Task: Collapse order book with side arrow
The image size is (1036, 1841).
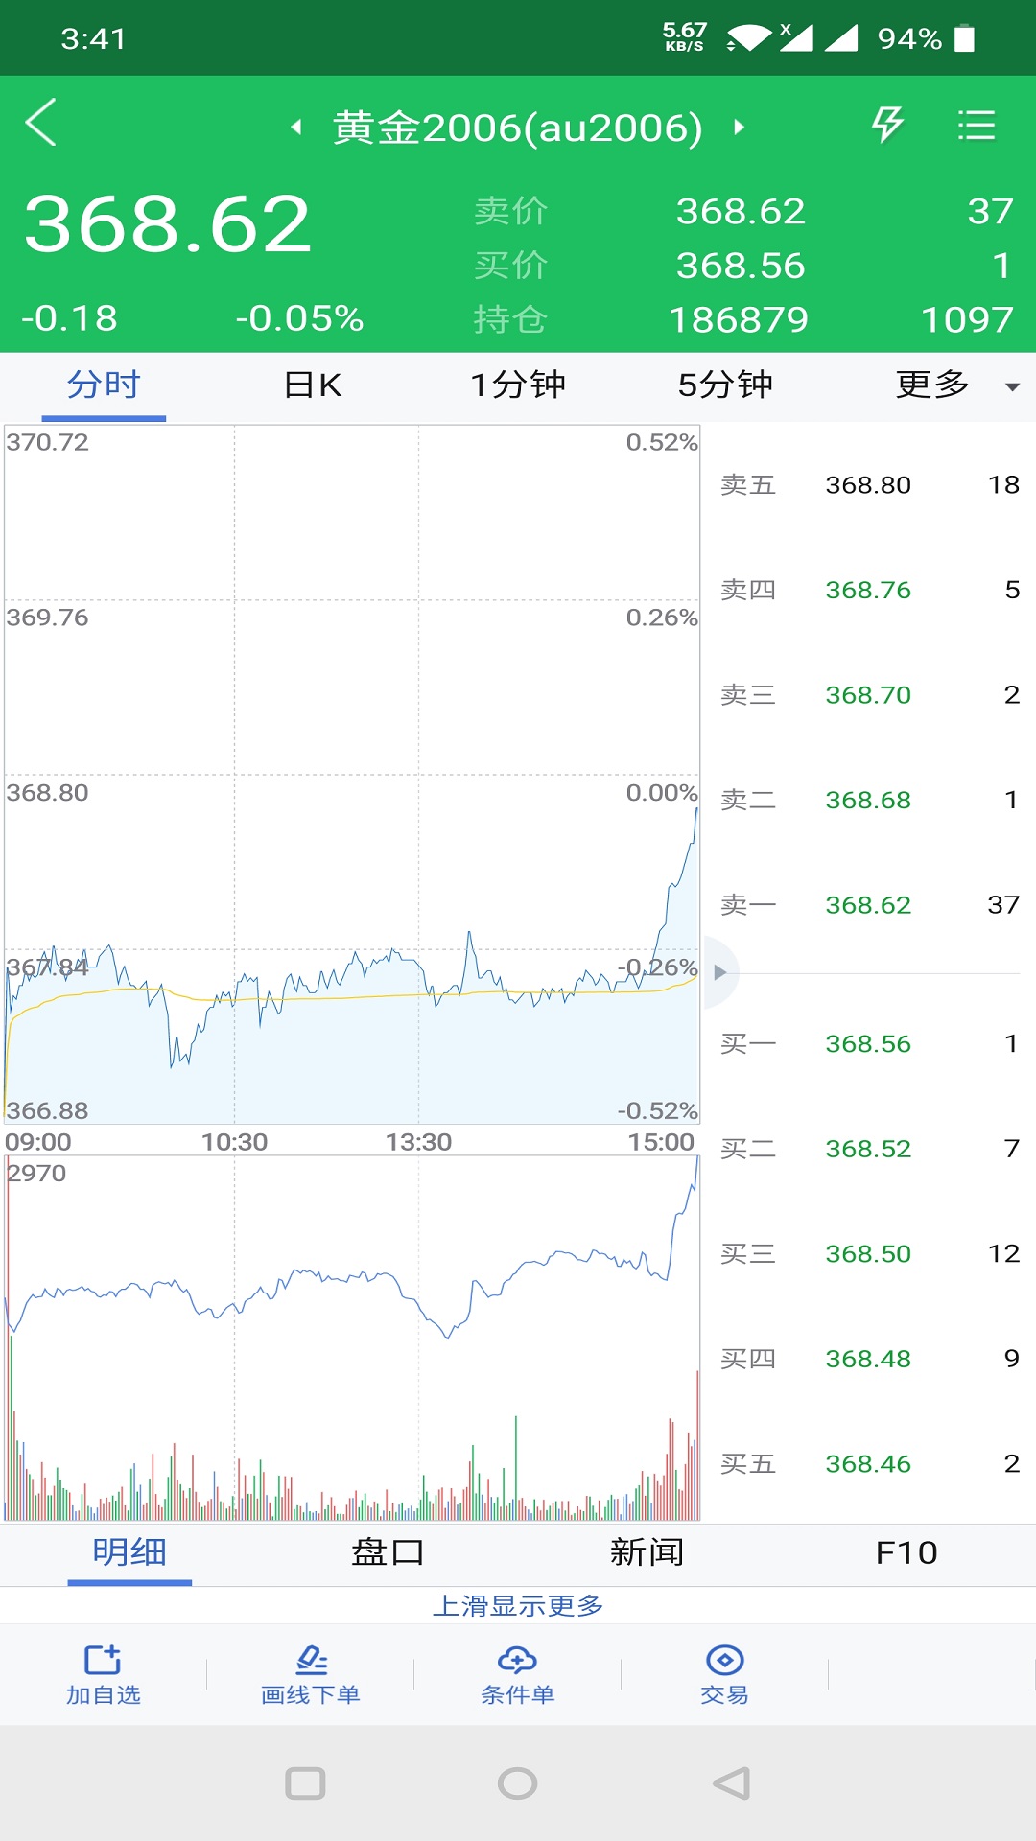Action: pyautogui.click(x=719, y=972)
